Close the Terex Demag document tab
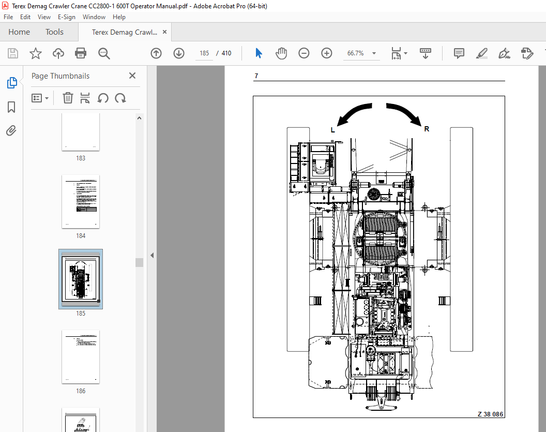Viewport: 546px width, 432px height. pos(165,32)
